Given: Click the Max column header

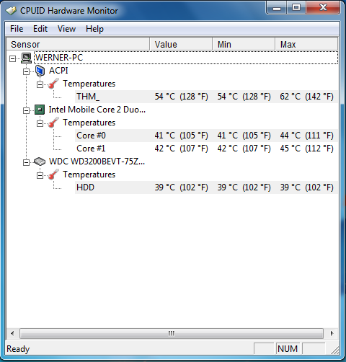Looking at the screenshot, I should (306, 44).
